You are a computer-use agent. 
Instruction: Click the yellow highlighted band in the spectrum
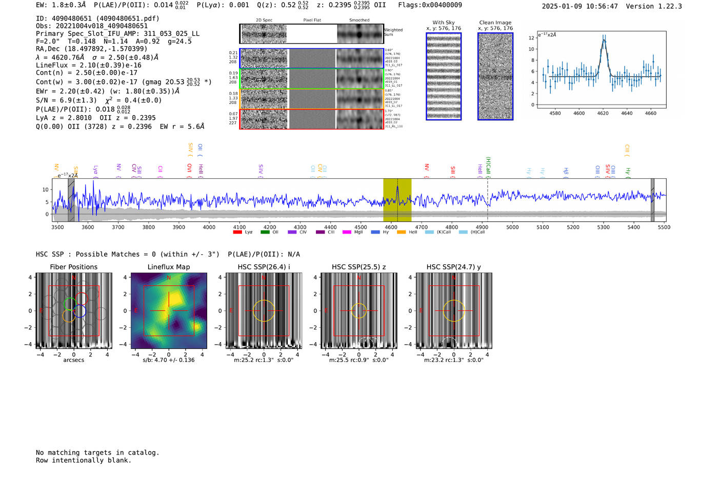397,200
